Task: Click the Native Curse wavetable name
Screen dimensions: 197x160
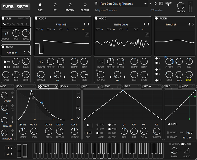Action: tap(121, 24)
